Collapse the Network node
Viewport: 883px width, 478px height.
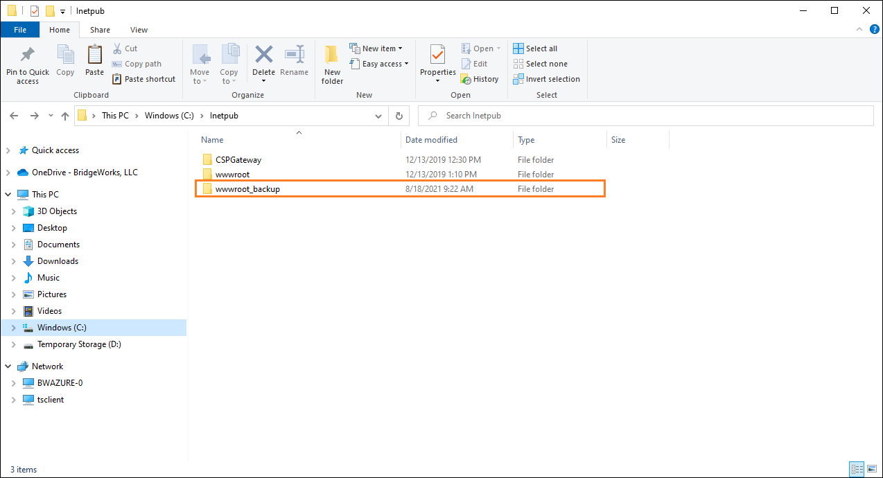coord(8,366)
